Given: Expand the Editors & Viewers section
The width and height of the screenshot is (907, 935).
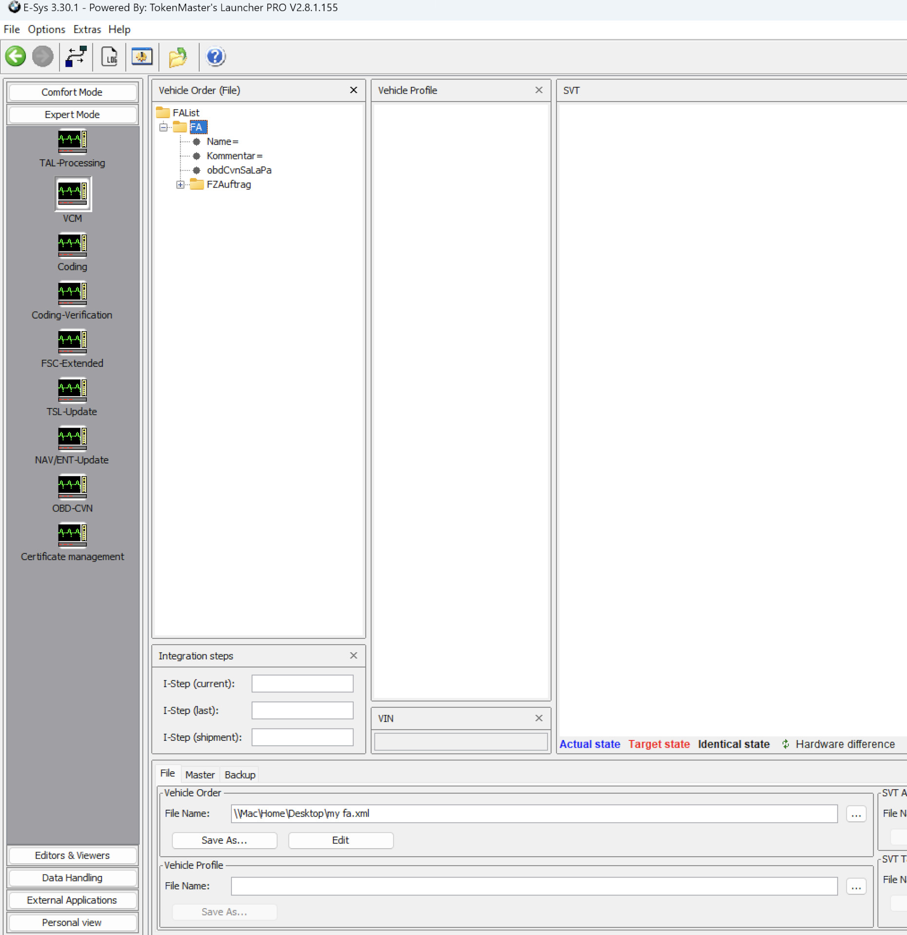Looking at the screenshot, I should 72,856.
